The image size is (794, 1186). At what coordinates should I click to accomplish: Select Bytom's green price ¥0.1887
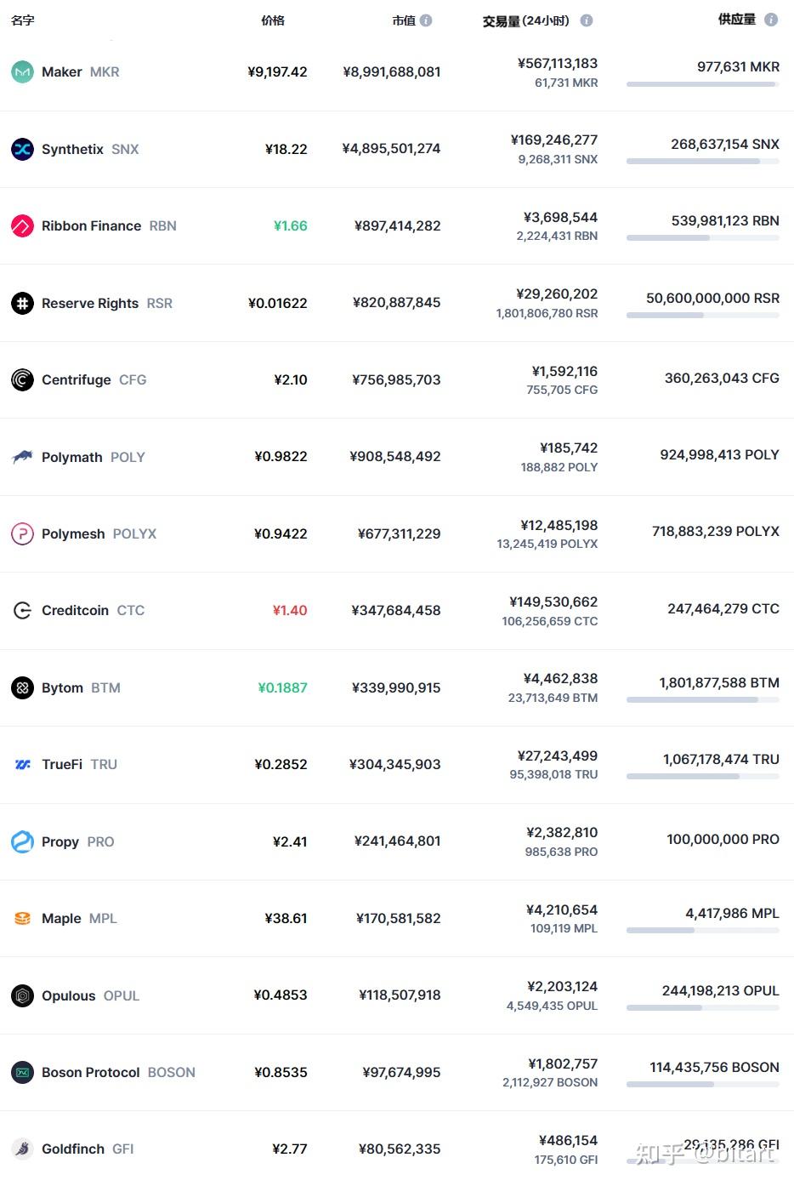pyautogui.click(x=282, y=687)
